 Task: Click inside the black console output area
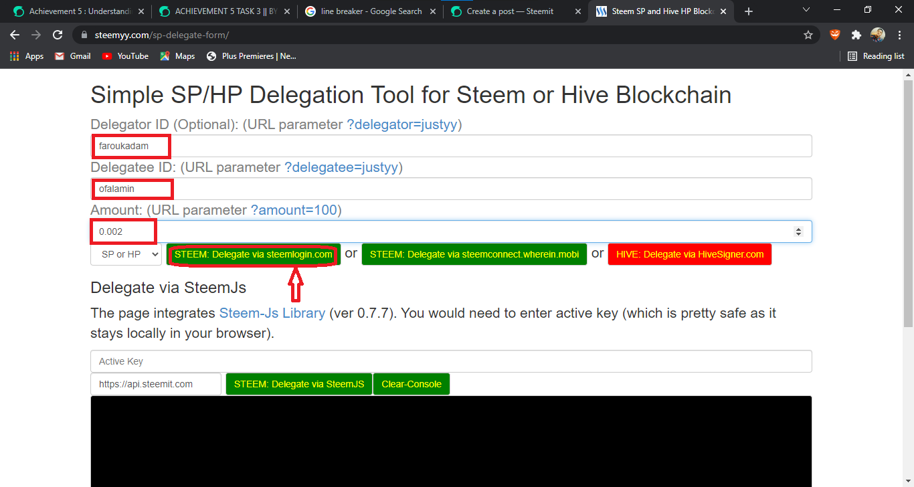(451, 442)
